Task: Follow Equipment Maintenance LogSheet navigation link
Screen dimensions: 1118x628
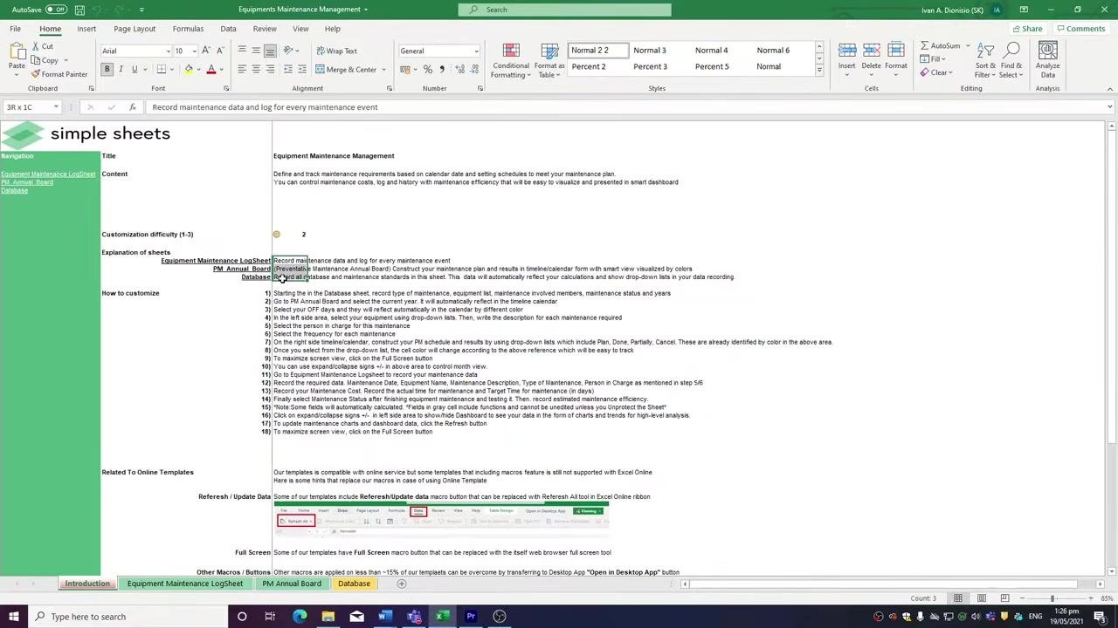Action: click(48, 174)
